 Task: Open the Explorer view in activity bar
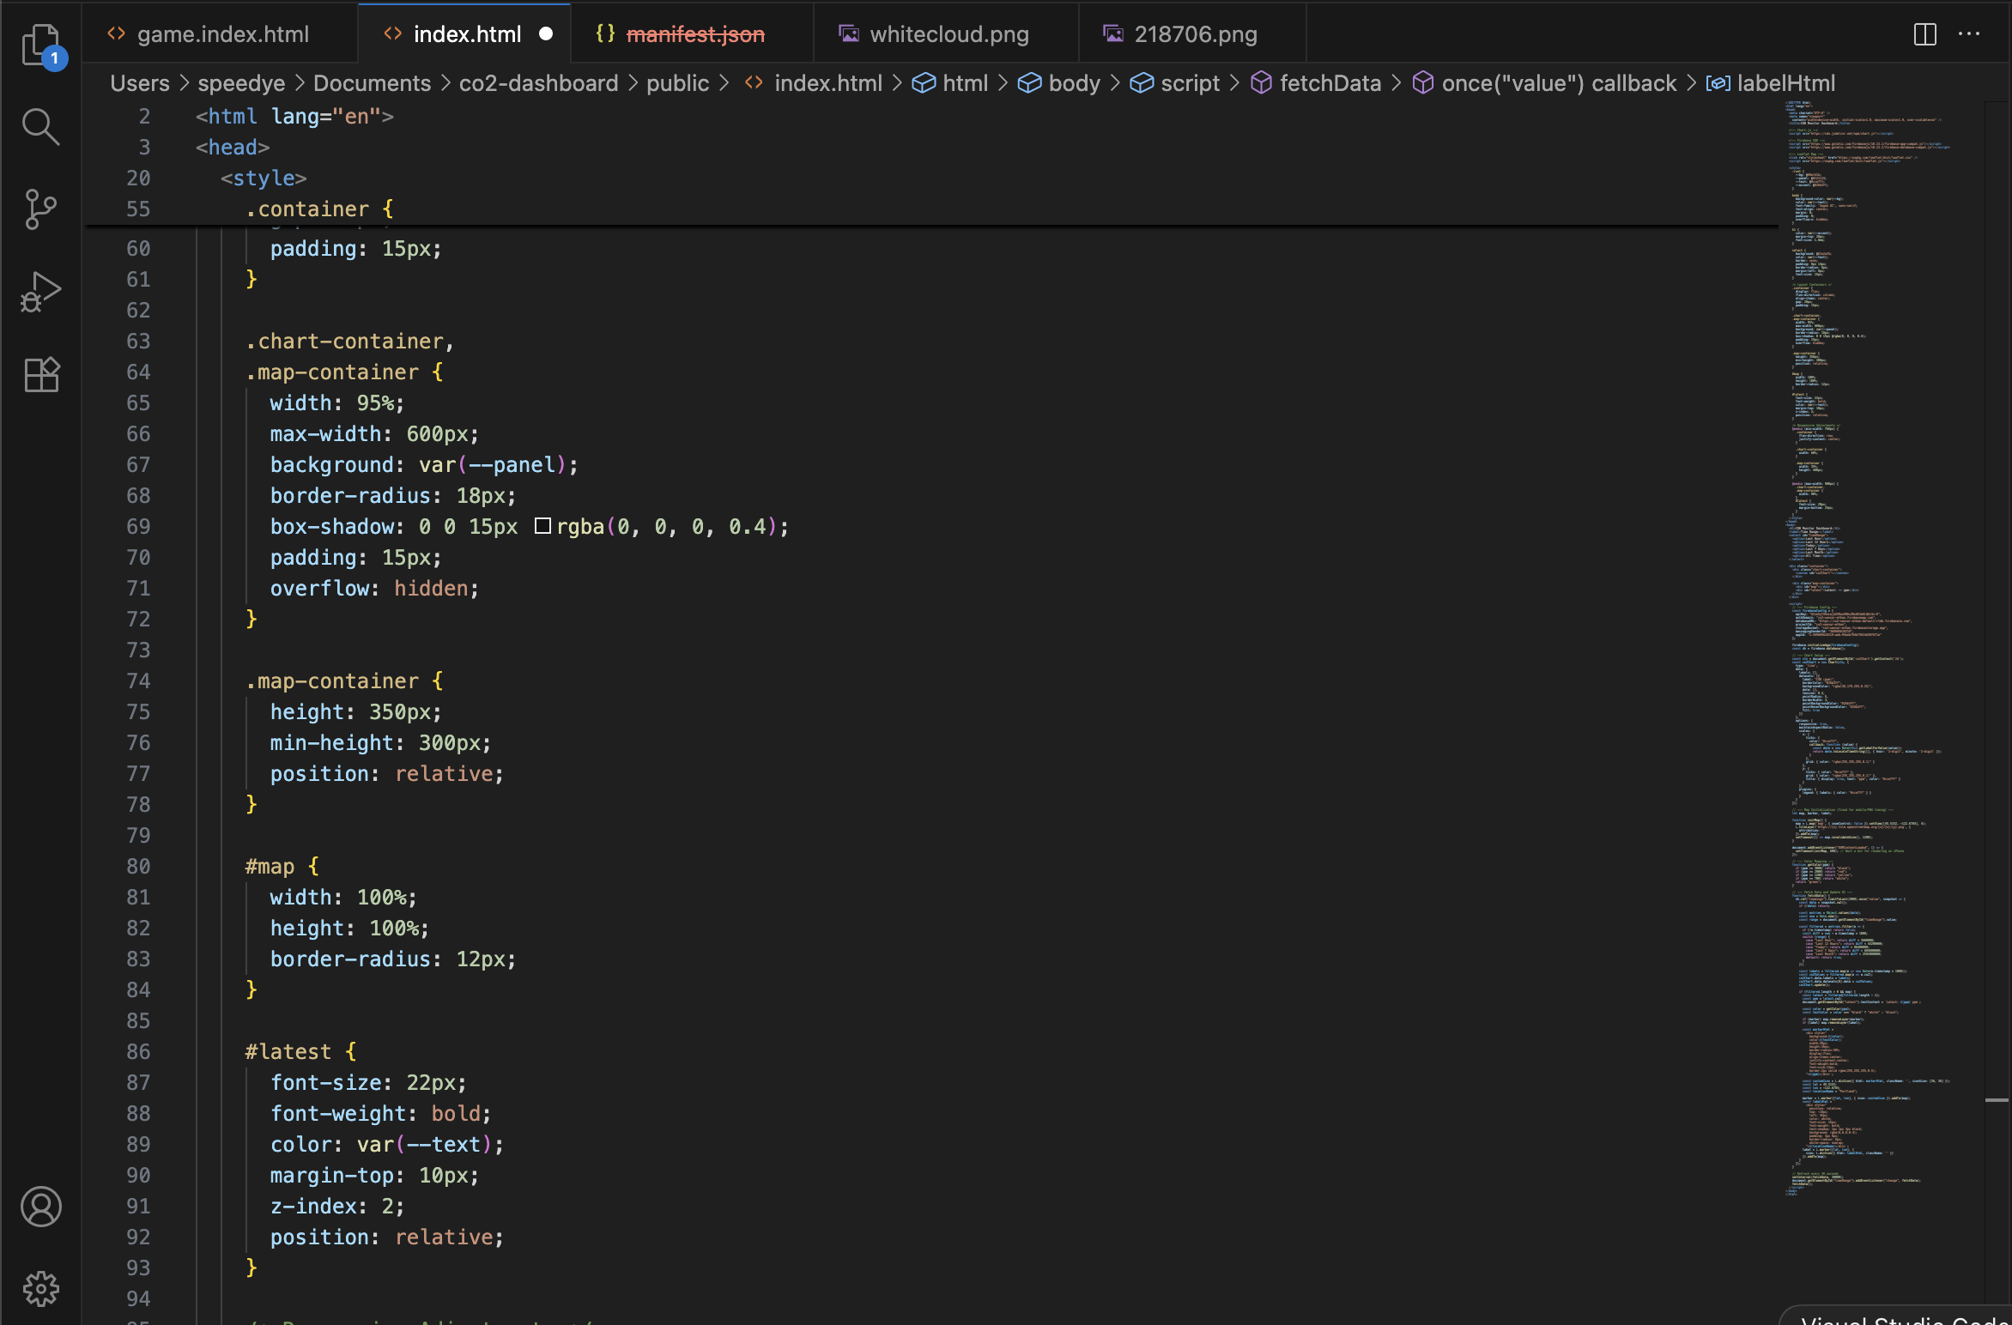coord(40,45)
